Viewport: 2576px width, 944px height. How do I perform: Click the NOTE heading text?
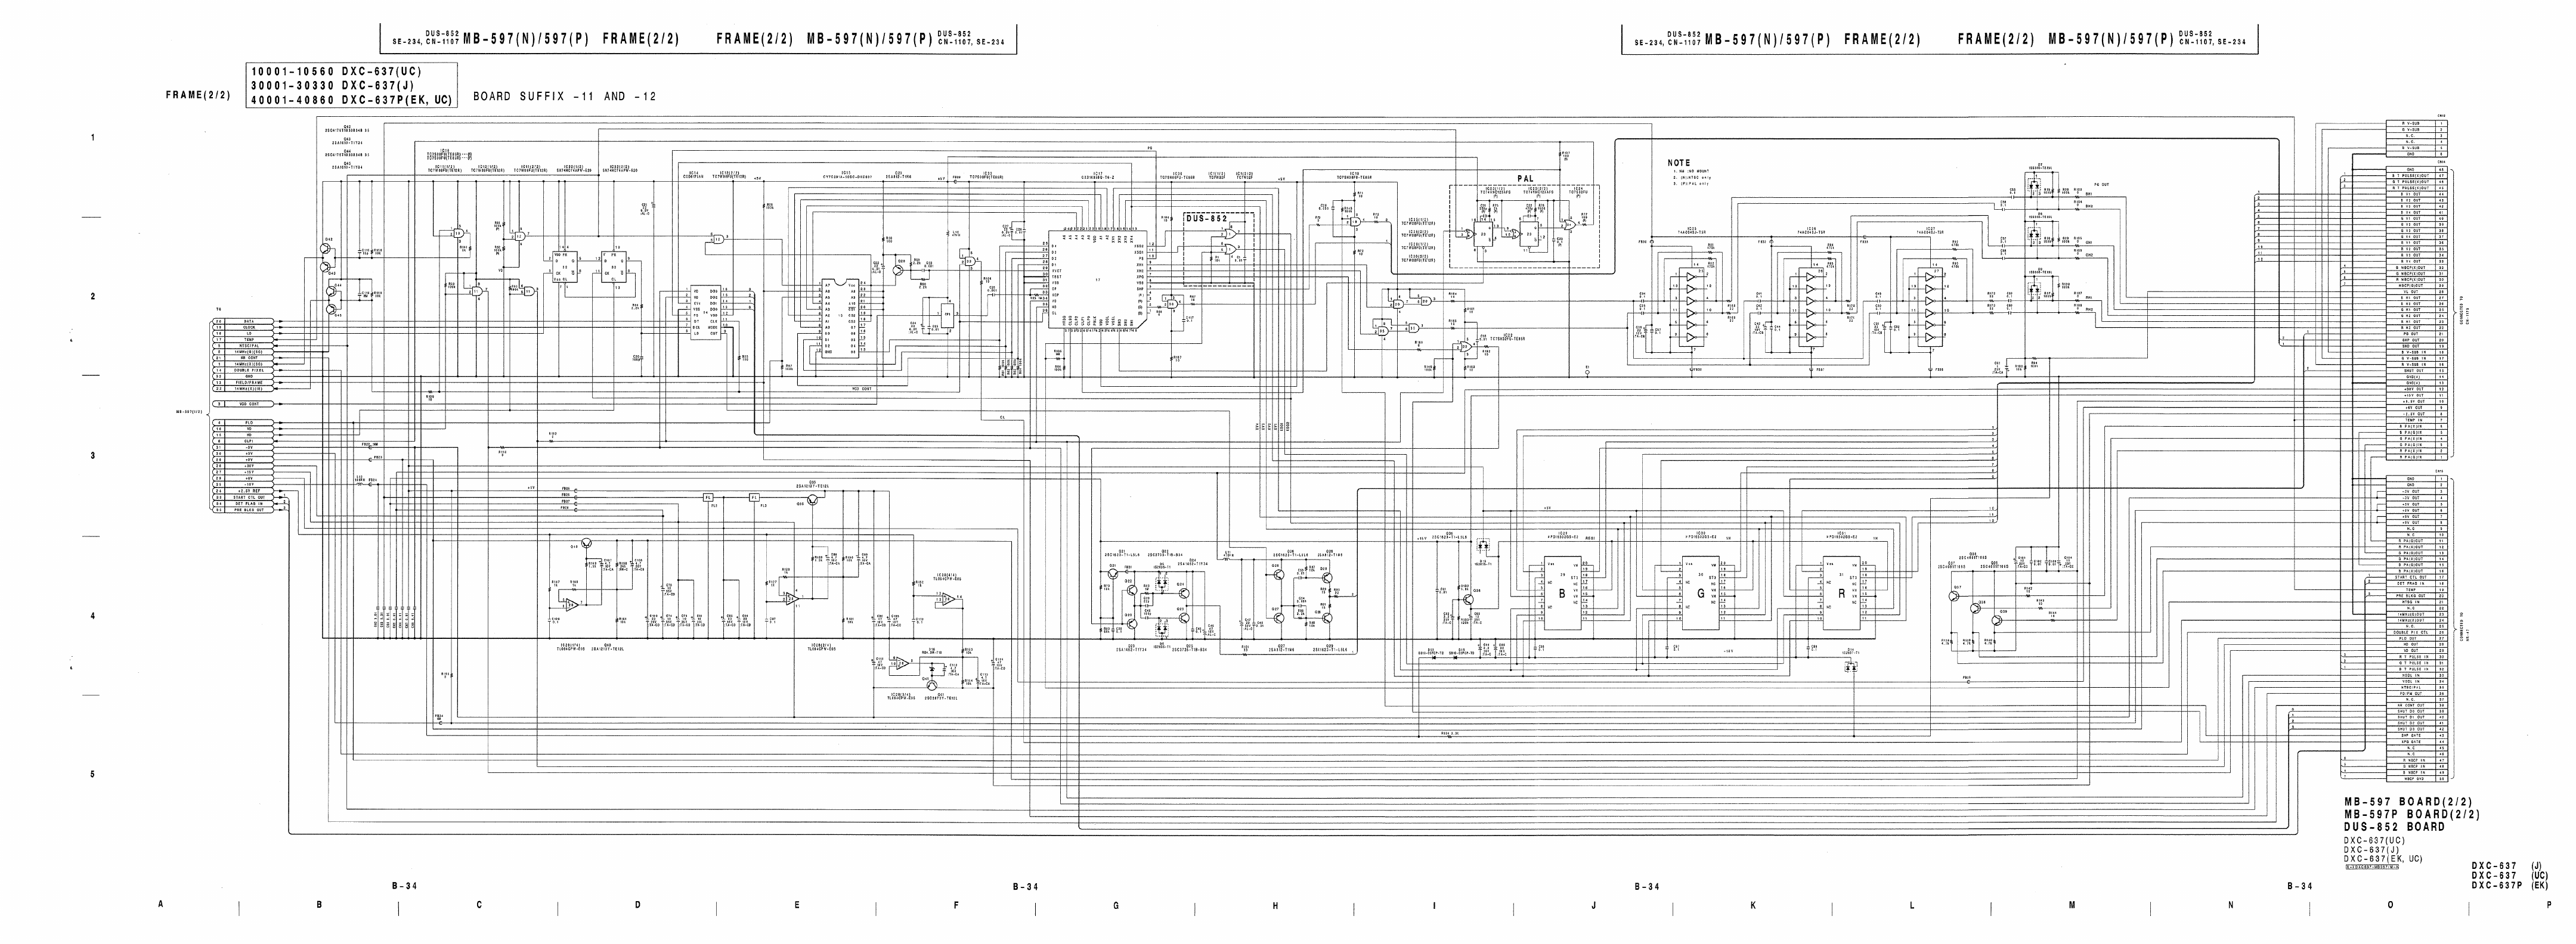click(1679, 163)
